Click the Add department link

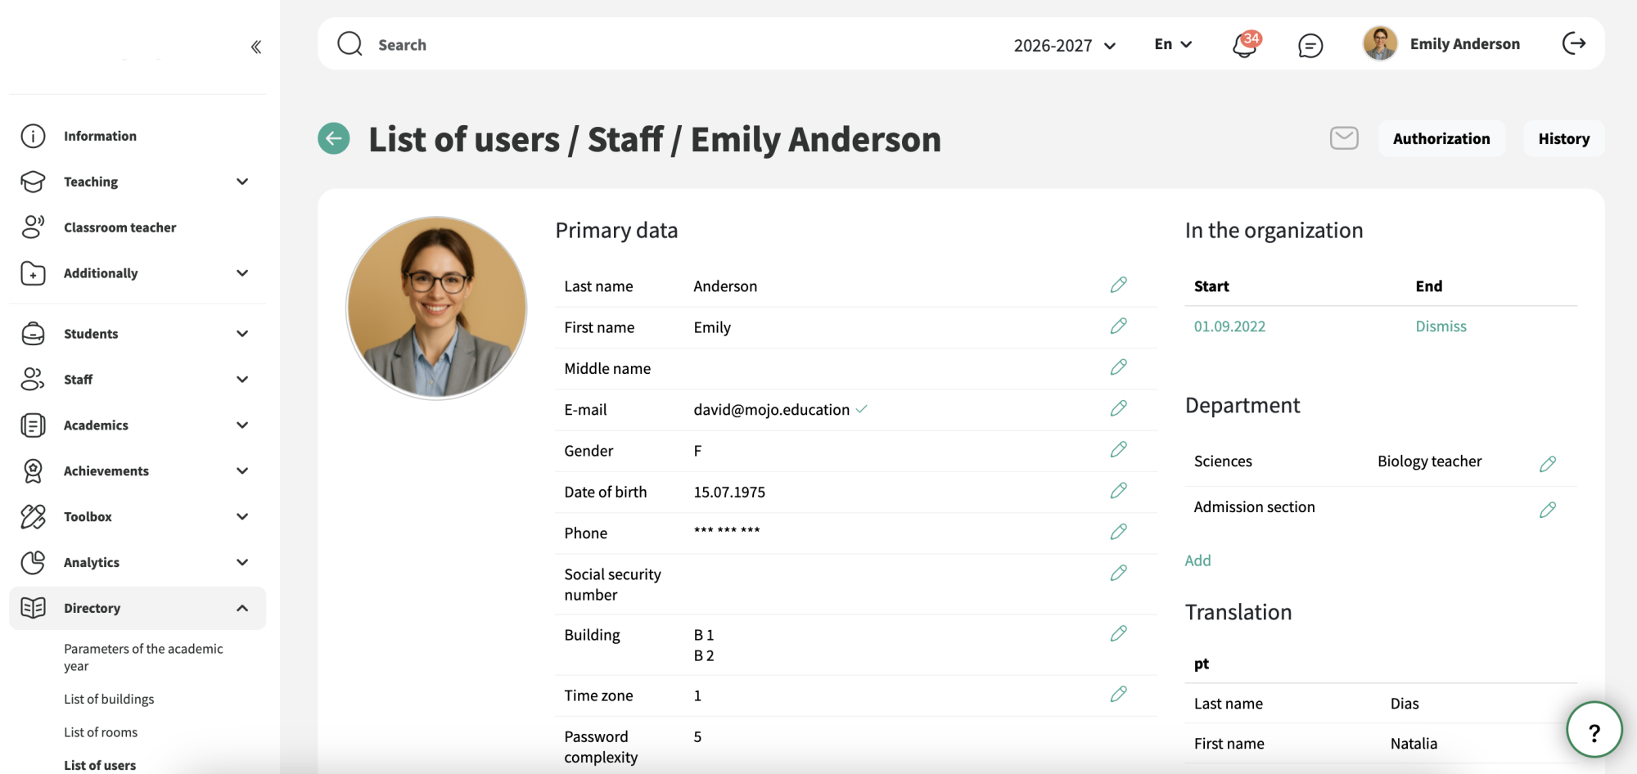pos(1197,560)
